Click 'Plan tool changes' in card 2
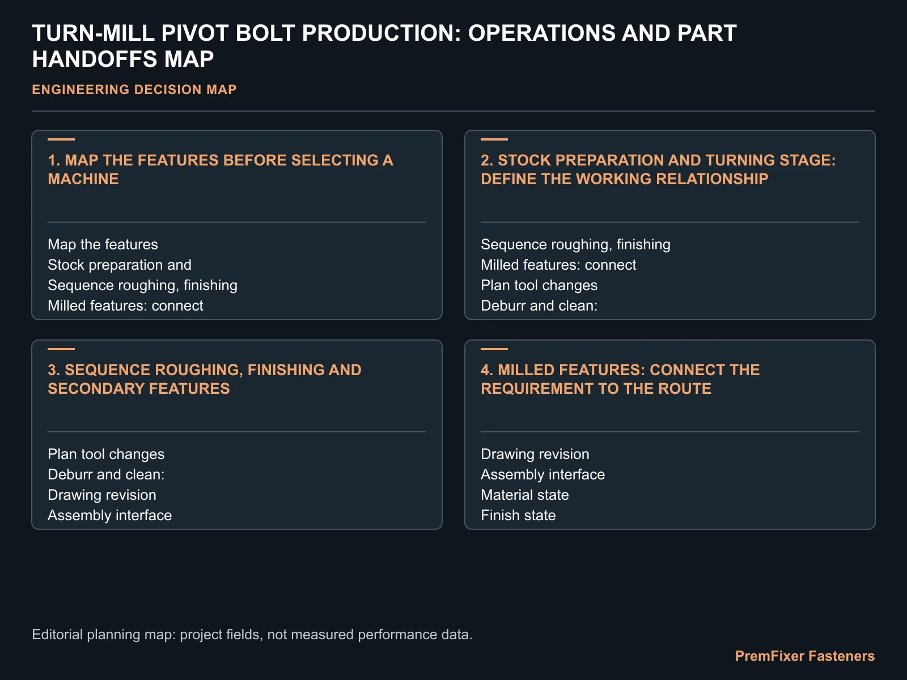Screen dimensions: 907x680 click(539, 285)
